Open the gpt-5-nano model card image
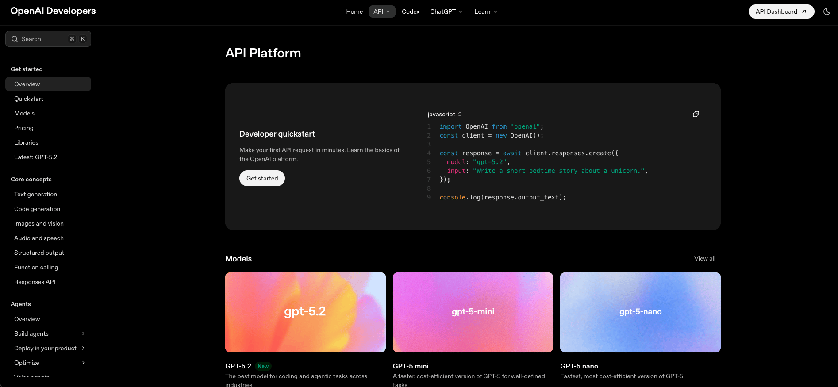The width and height of the screenshot is (838, 387). [640, 312]
